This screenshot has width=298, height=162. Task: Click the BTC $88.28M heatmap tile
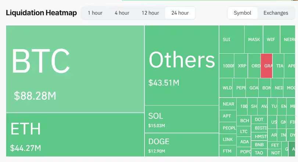pyautogui.click(x=75, y=69)
